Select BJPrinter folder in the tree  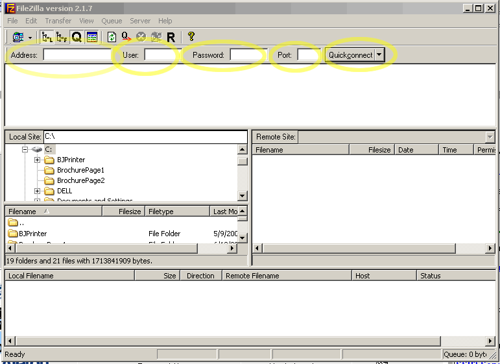point(71,160)
